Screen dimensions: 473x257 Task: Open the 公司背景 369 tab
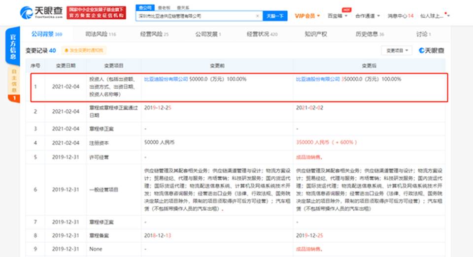pyautogui.click(x=47, y=34)
